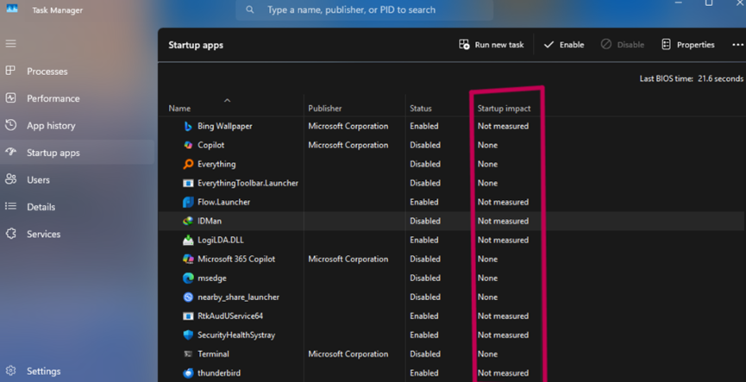Switch to the Performance page
The width and height of the screenshot is (746, 382).
(53, 98)
